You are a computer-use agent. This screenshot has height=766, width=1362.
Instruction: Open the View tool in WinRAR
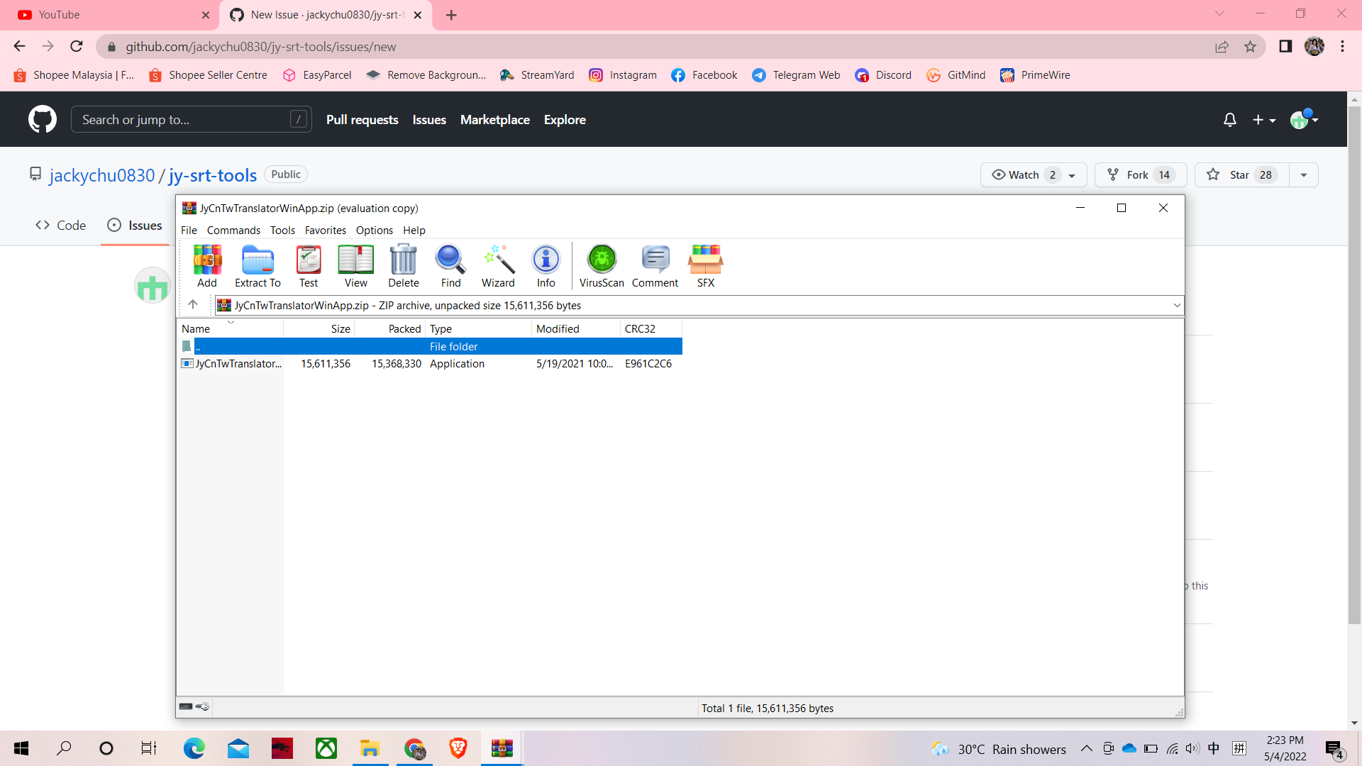(x=355, y=266)
